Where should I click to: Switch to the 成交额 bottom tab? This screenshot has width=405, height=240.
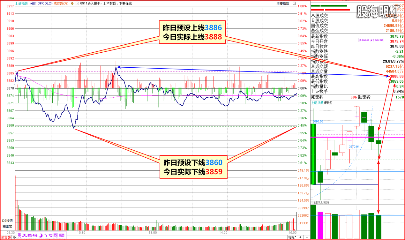[6, 237]
